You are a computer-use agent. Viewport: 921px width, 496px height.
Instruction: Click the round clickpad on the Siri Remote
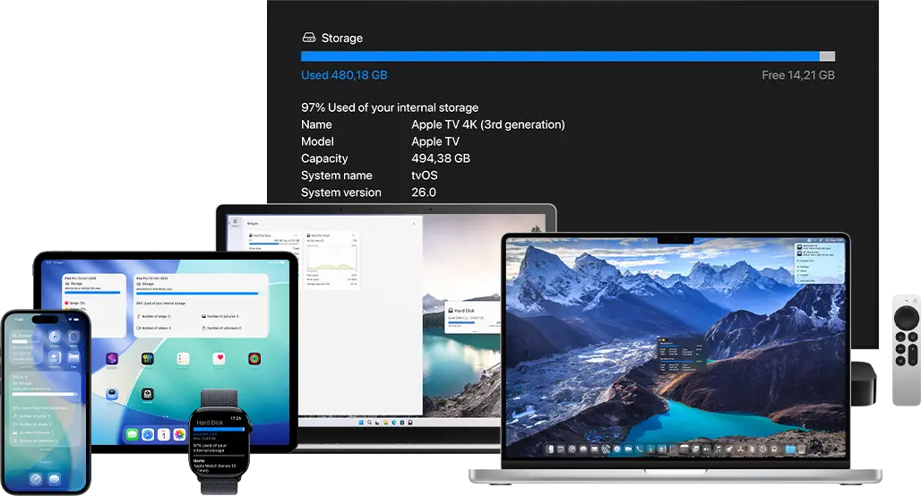pyautogui.click(x=907, y=318)
